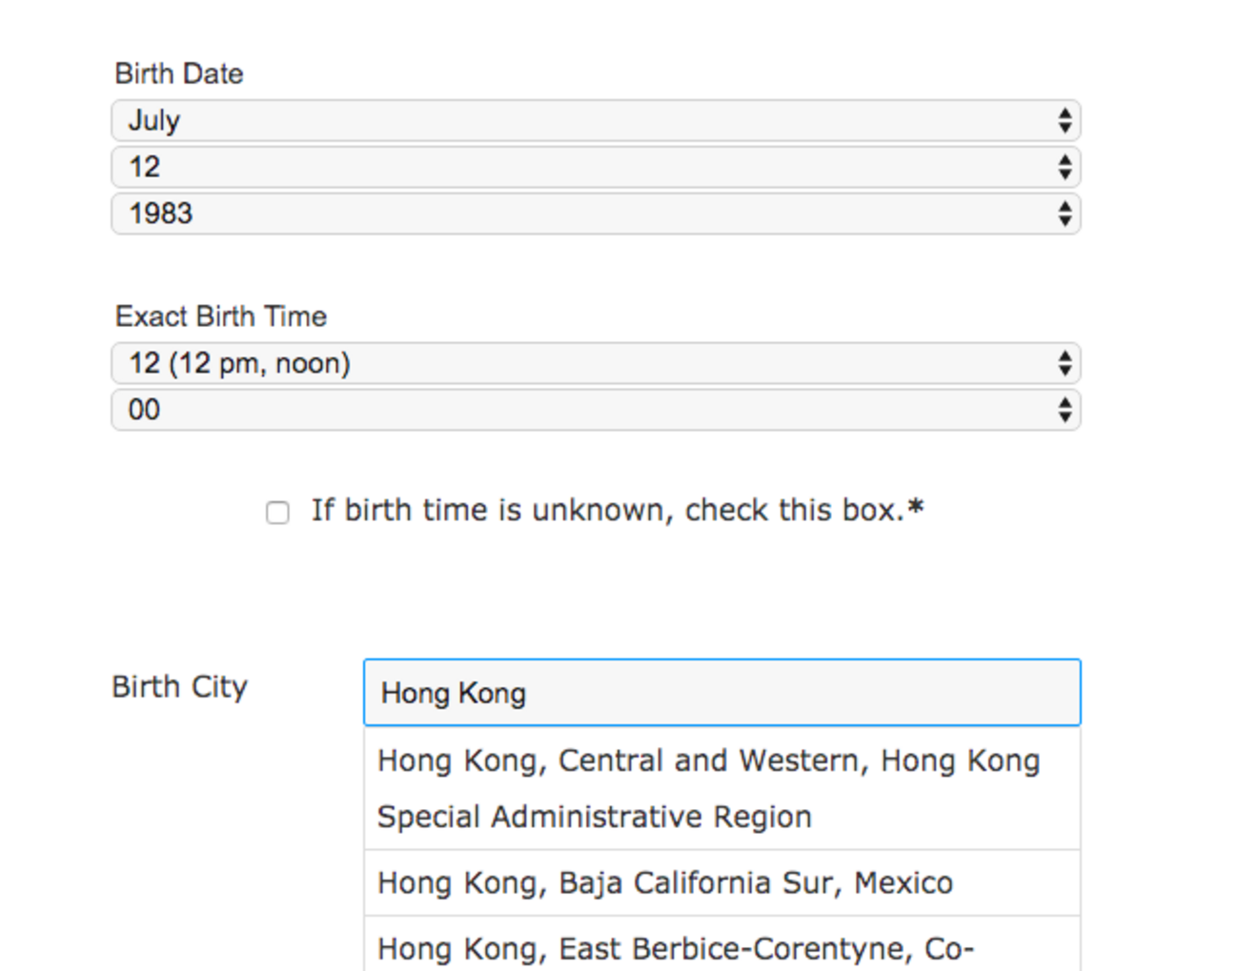Open the birth day dropdown showing 12

click(595, 168)
